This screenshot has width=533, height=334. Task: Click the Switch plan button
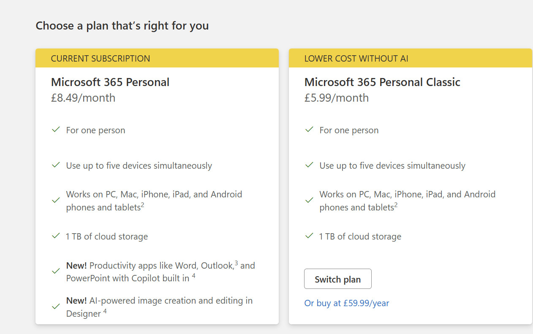pyautogui.click(x=337, y=279)
